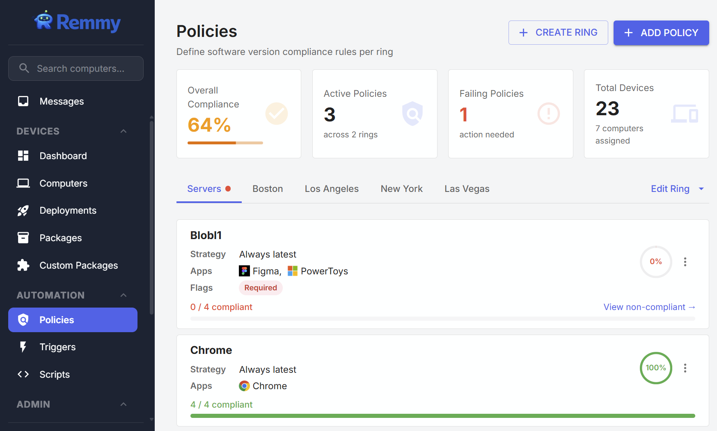
Task: Select the Las Vegas ring tab
Action: click(x=467, y=189)
